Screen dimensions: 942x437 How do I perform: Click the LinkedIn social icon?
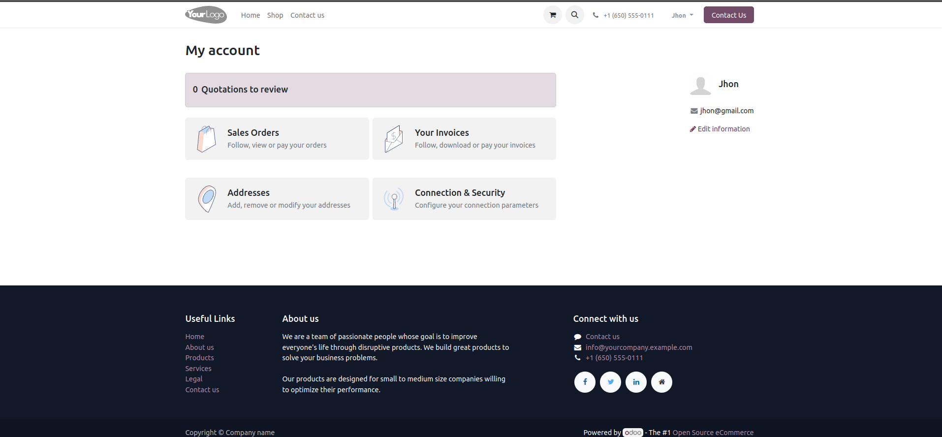click(636, 382)
